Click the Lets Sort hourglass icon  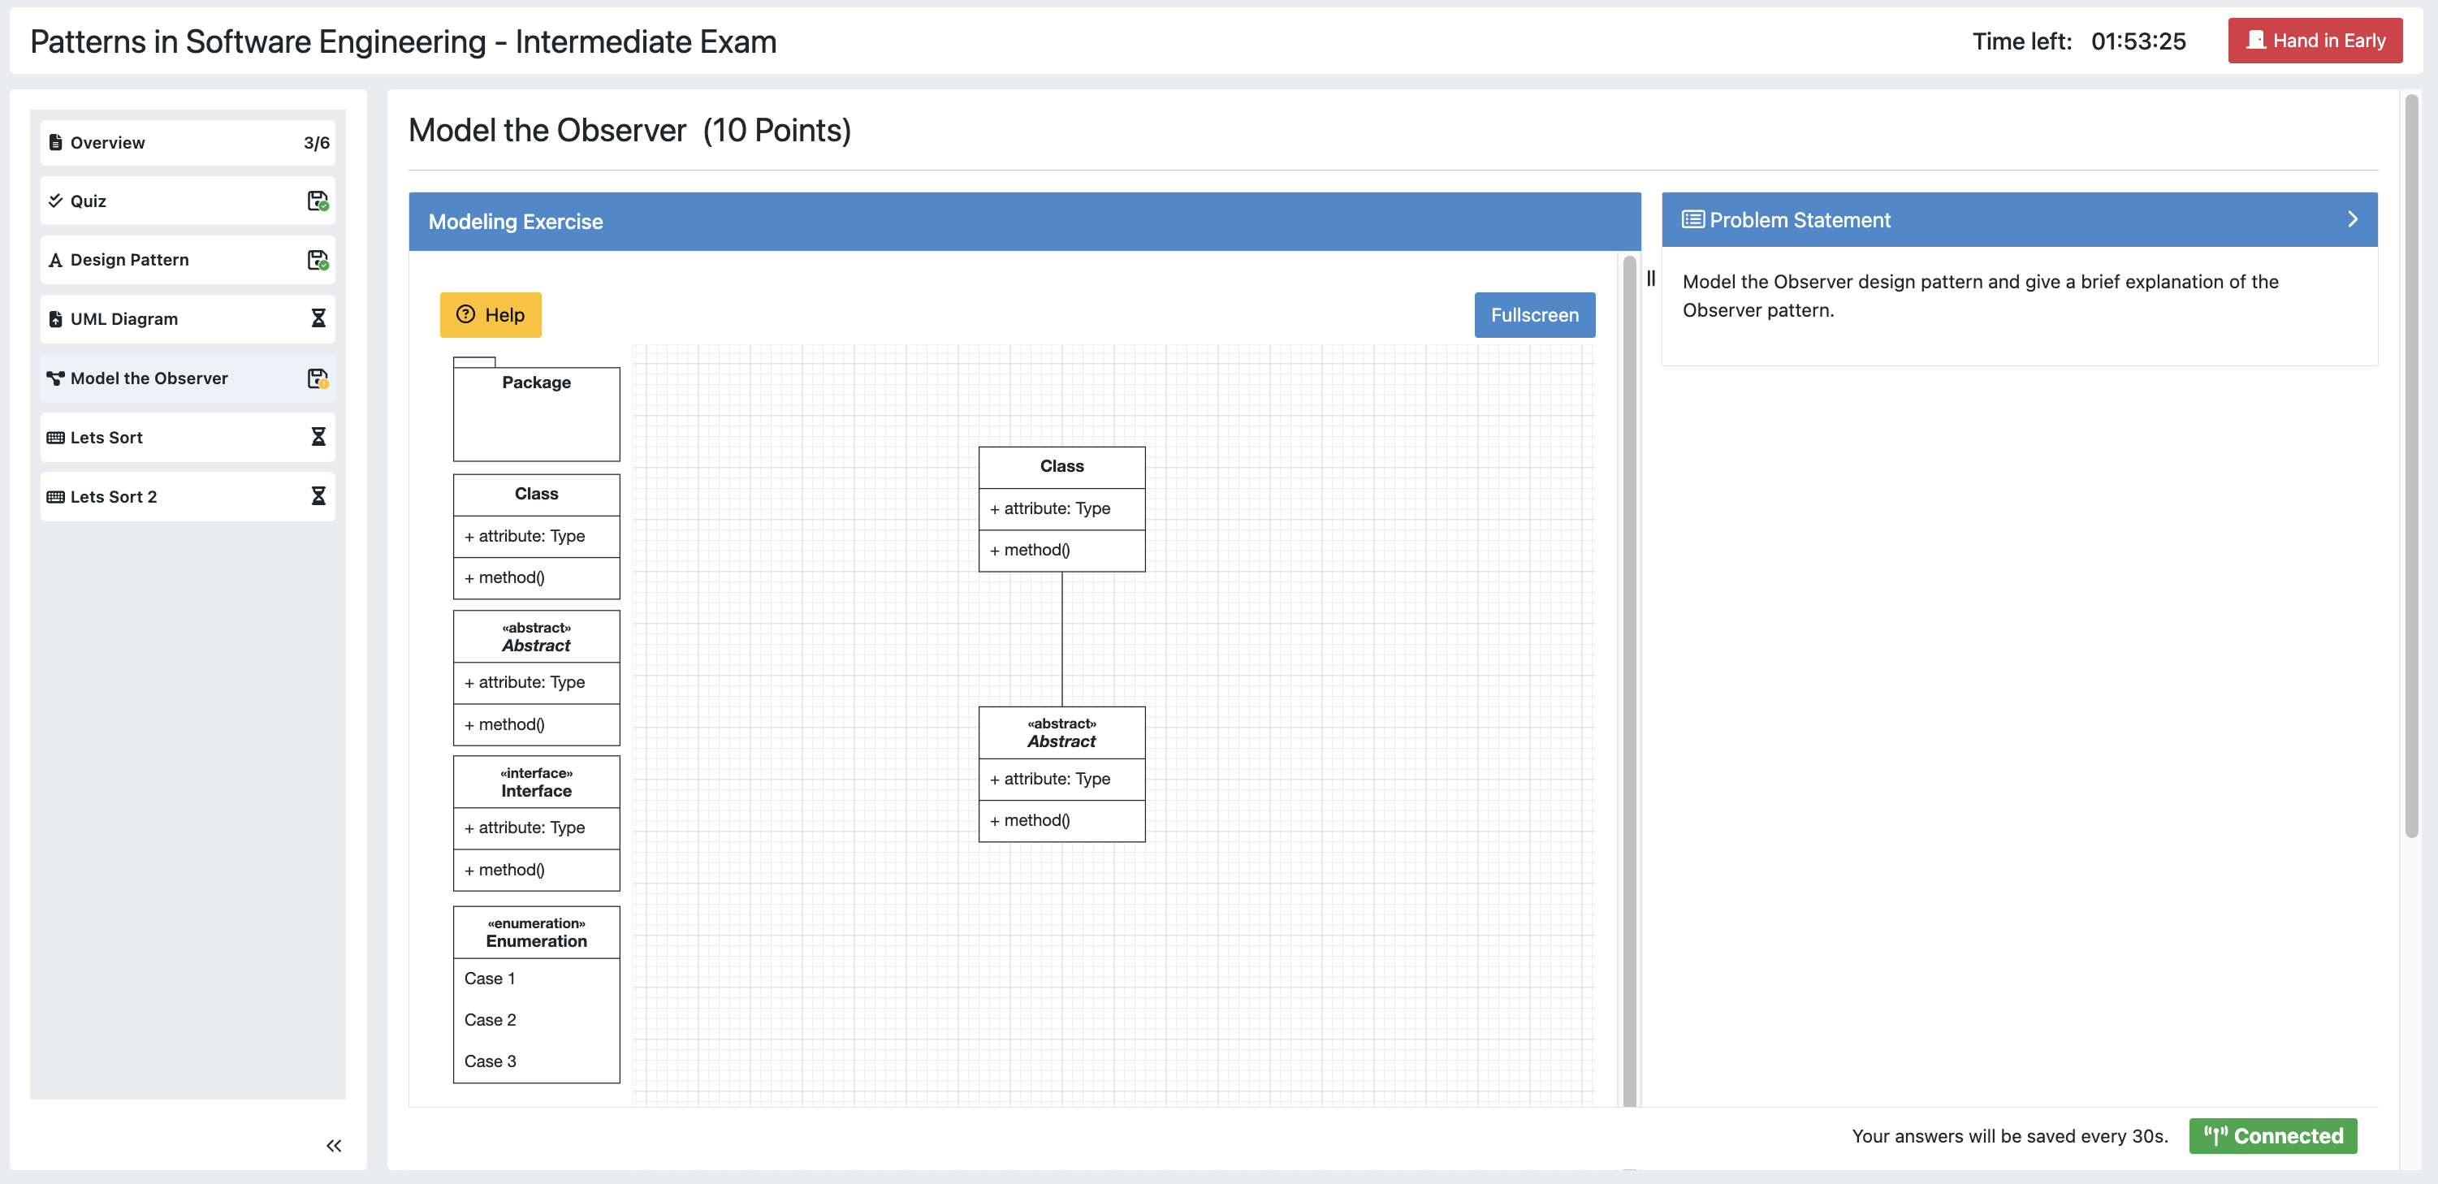point(318,437)
